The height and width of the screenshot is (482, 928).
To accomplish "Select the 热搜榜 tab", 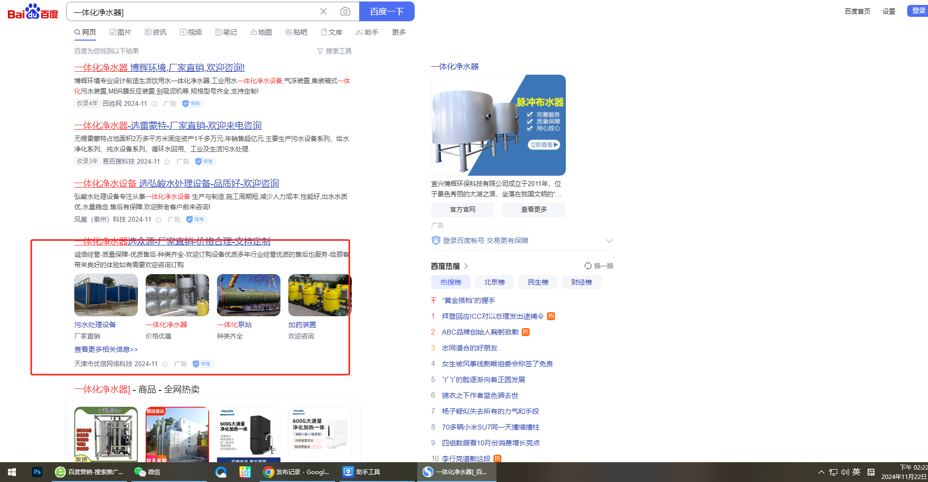I will [x=451, y=282].
